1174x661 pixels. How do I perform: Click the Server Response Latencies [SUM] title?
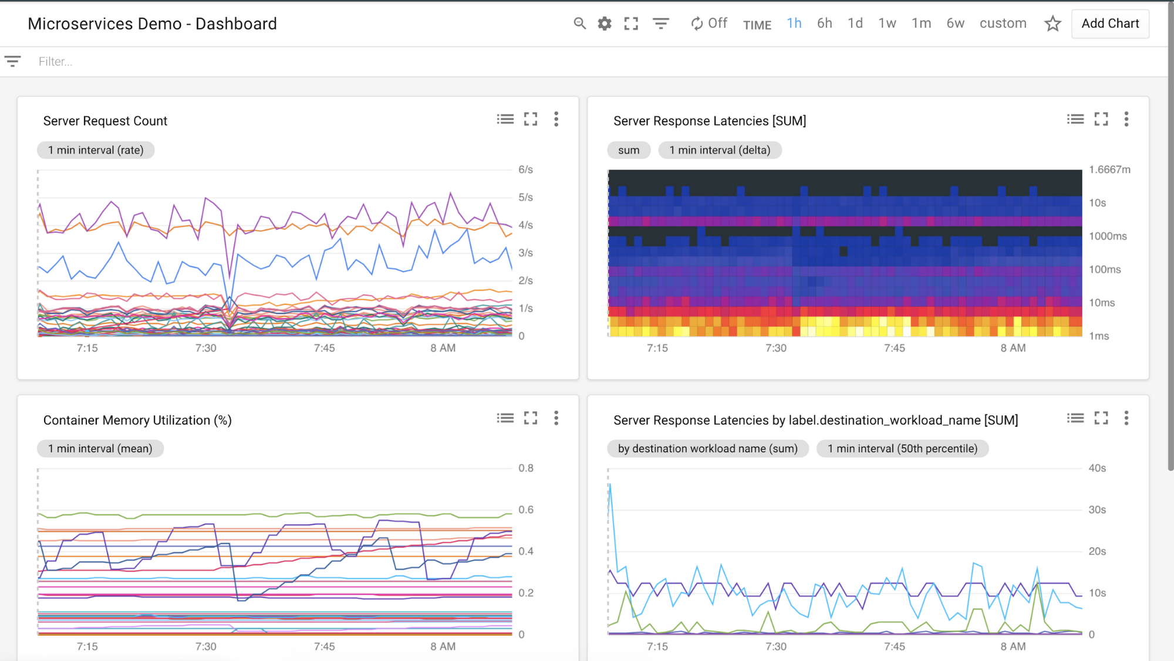tap(710, 121)
